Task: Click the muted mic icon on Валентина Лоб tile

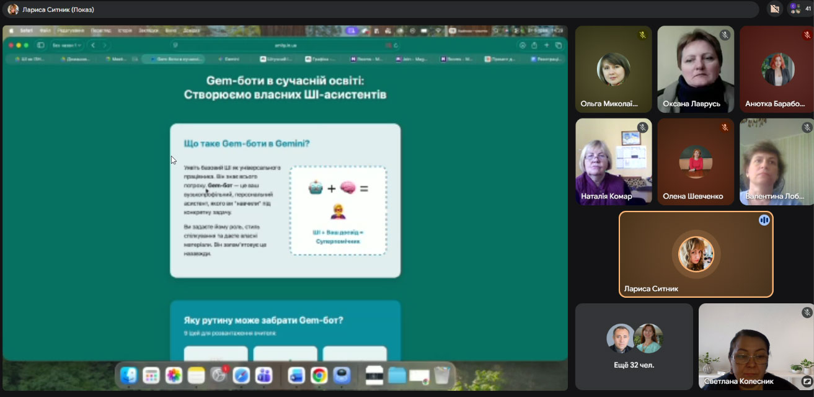Action: tap(807, 128)
